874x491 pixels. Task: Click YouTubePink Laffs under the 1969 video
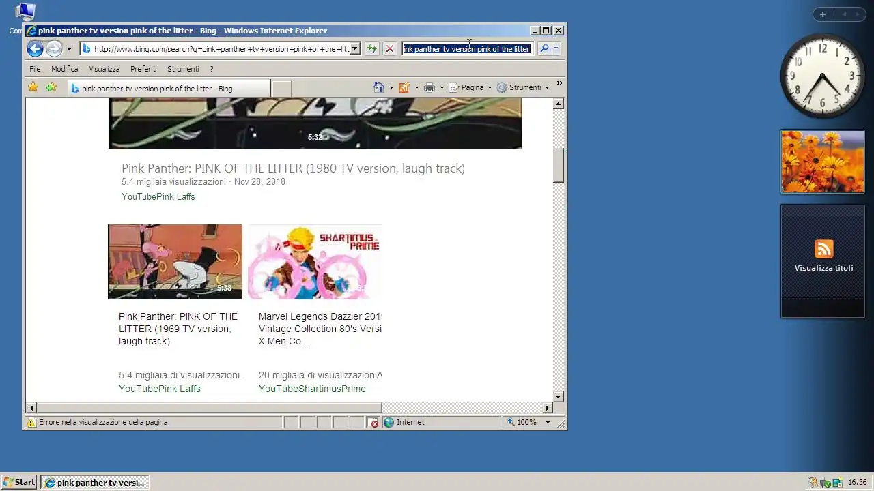pos(160,389)
